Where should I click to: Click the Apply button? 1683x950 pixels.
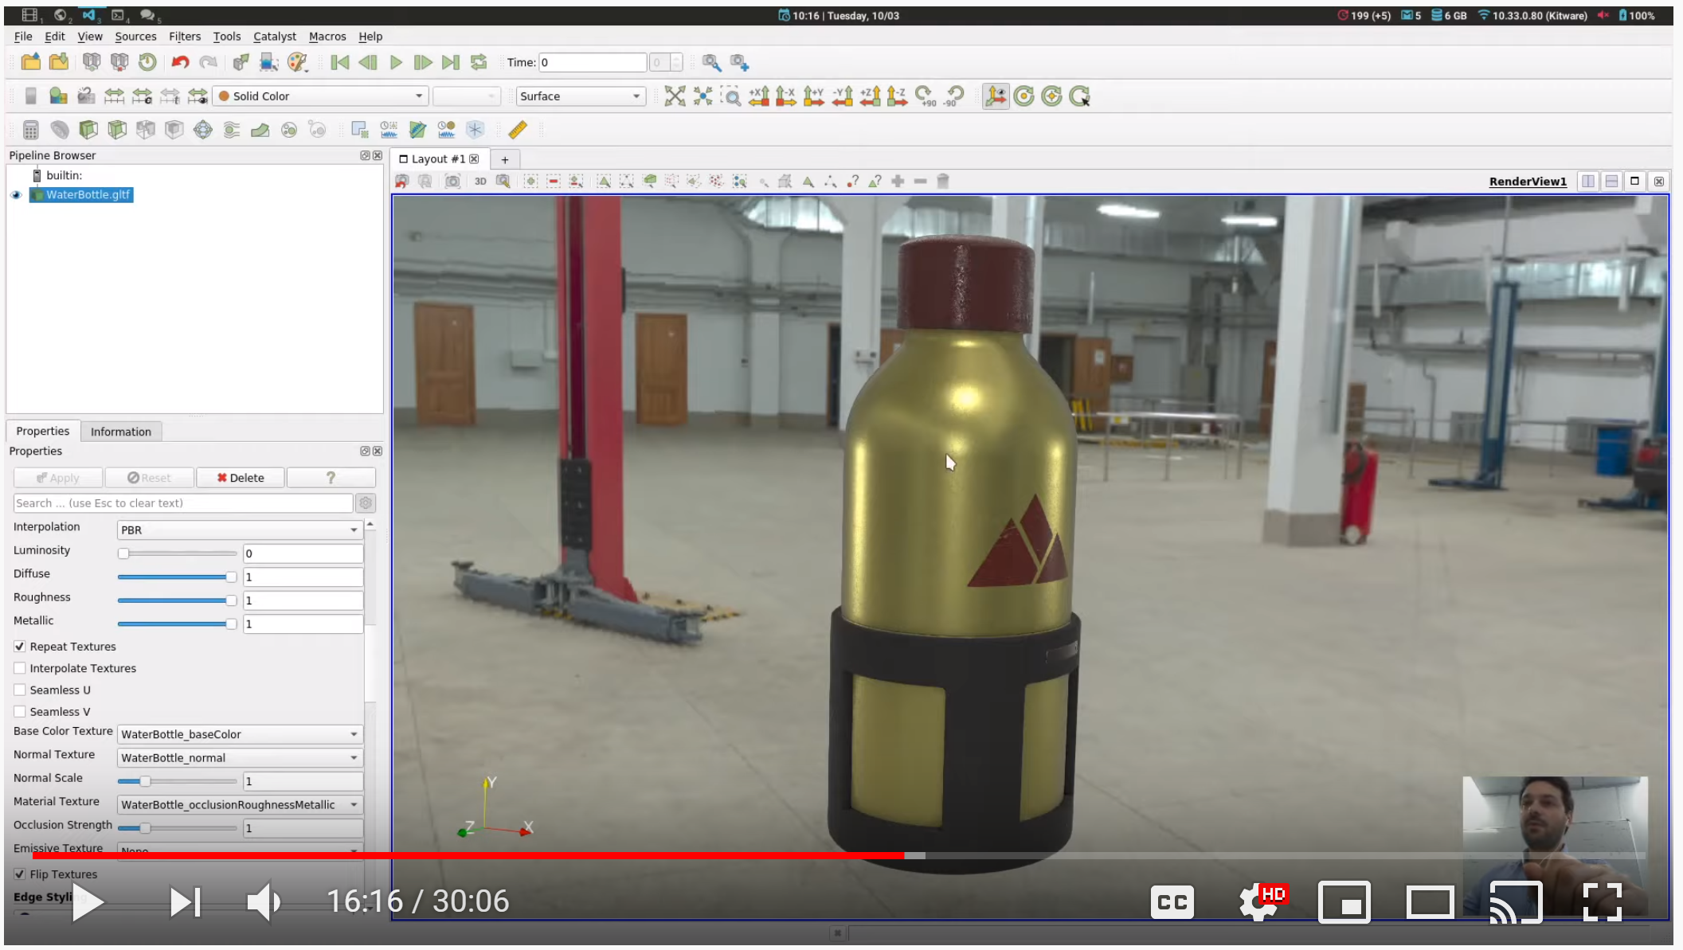[x=58, y=478]
